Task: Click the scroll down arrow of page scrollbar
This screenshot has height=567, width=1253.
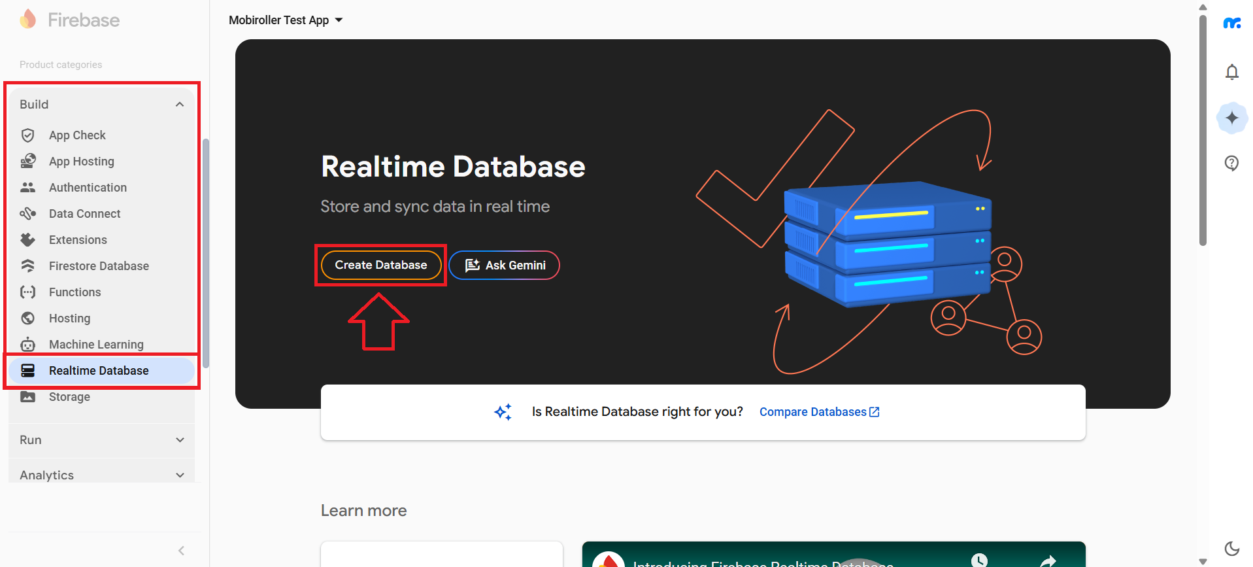Action: tap(1203, 561)
